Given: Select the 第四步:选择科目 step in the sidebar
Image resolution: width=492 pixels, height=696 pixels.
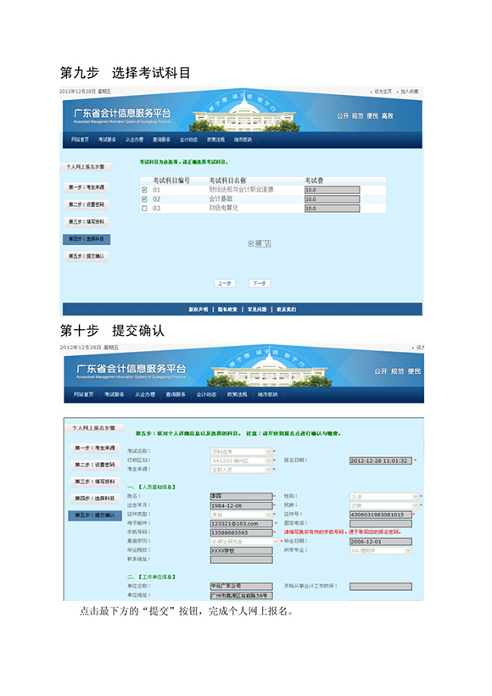Looking at the screenshot, I should [x=87, y=239].
